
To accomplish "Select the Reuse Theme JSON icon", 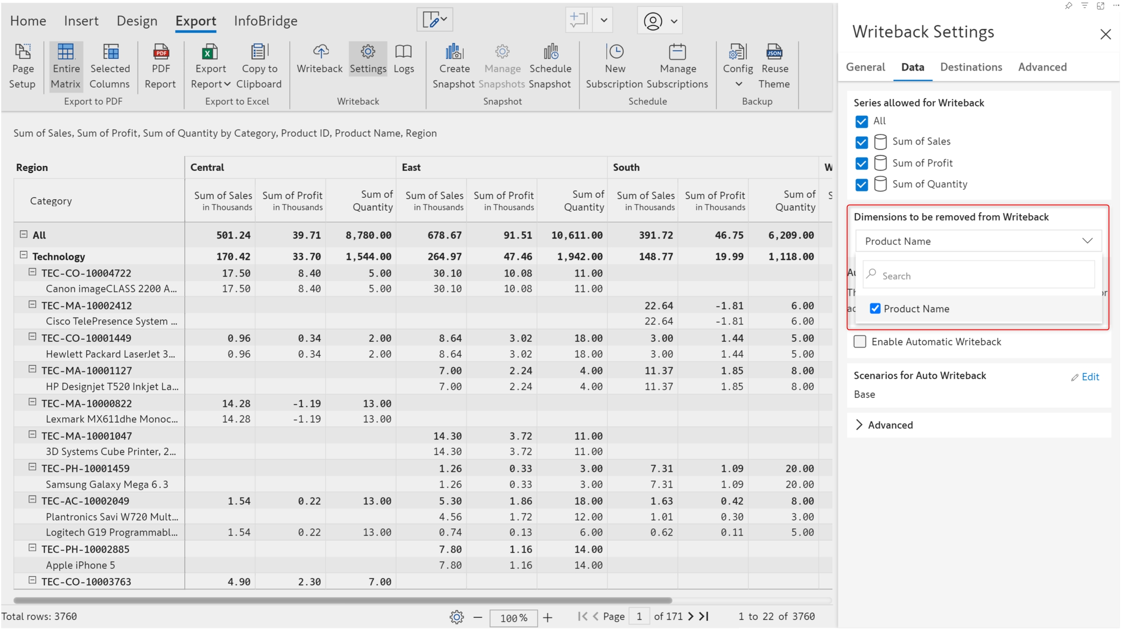I will click(774, 53).
